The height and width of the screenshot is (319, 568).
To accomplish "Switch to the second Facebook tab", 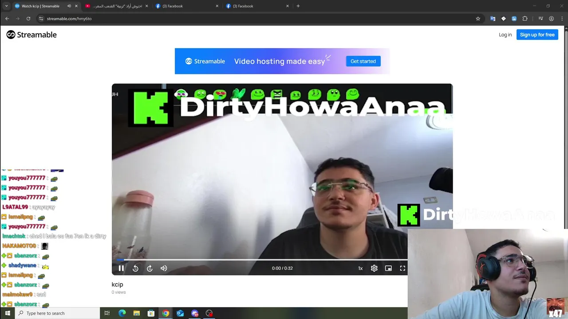I will coord(256,6).
